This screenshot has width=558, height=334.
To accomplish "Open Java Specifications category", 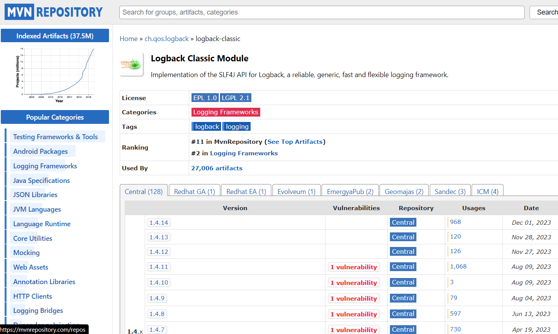I will (41, 181).
